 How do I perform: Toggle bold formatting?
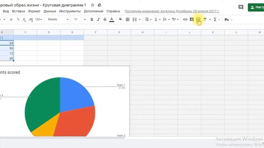click(92, 19)
